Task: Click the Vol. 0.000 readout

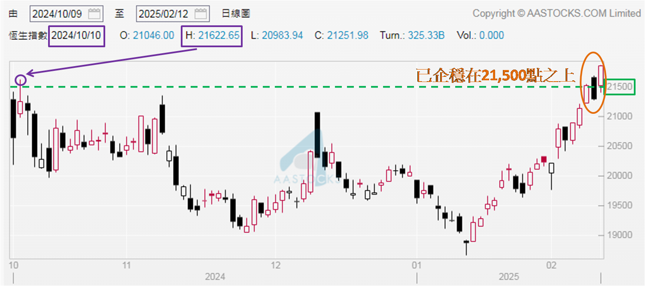Action: 479,35
